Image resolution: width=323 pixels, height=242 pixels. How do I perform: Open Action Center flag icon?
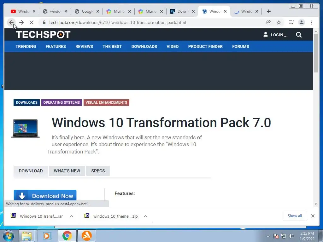point(276,236)
